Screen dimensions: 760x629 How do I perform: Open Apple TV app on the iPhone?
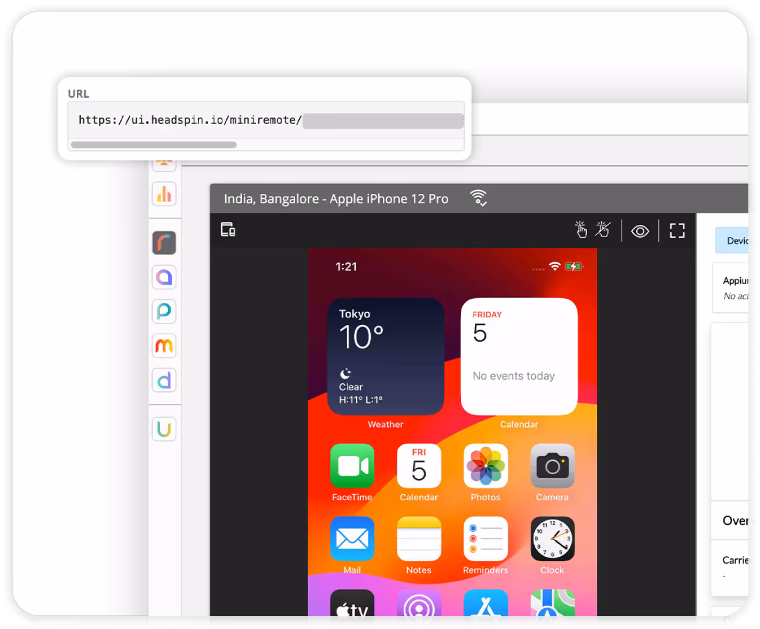(x=352, y=603)
